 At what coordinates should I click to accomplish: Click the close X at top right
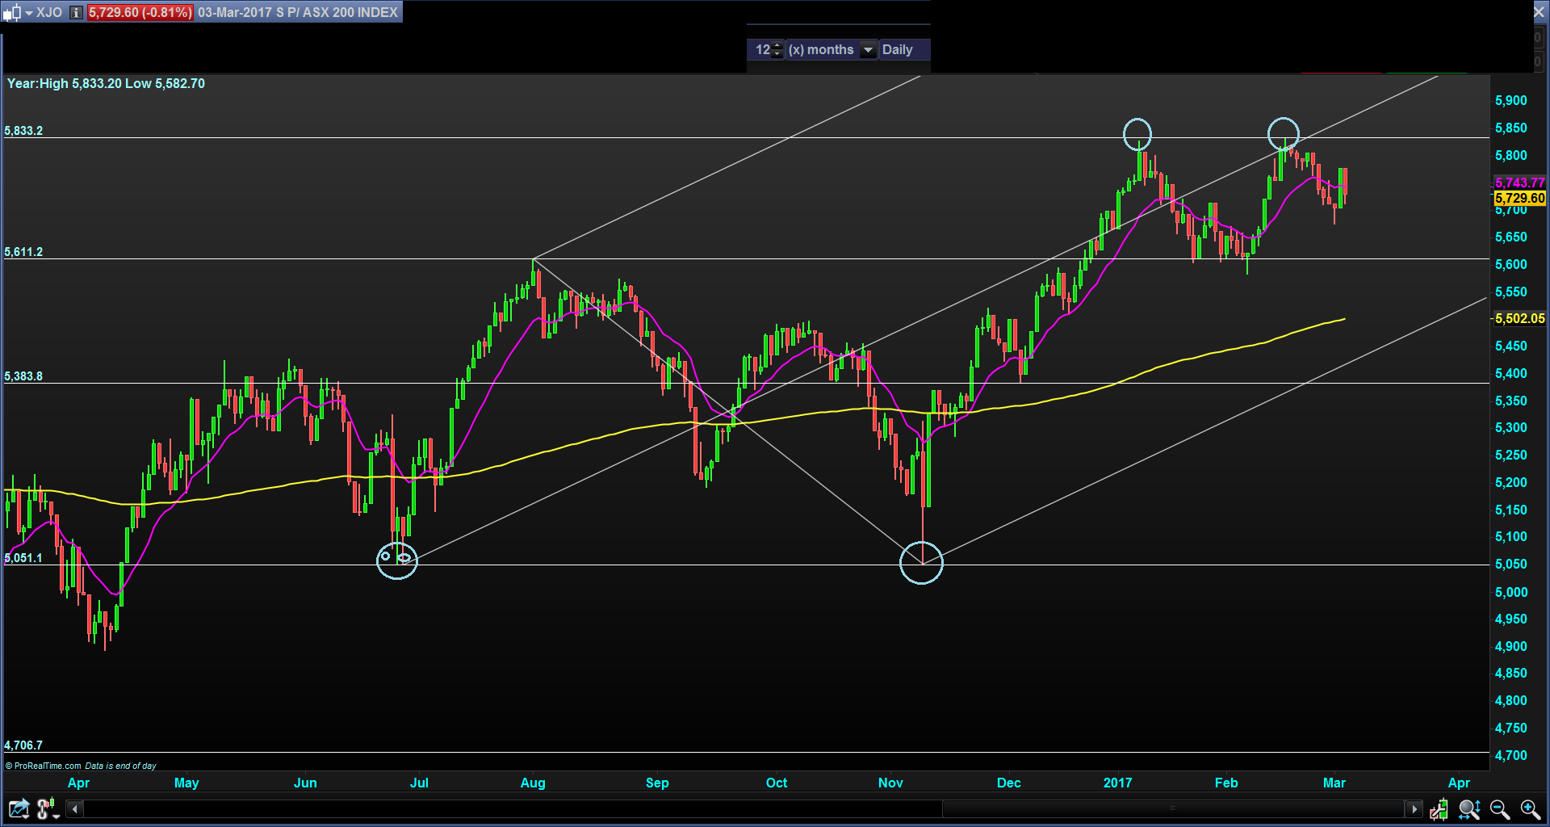1540,12
